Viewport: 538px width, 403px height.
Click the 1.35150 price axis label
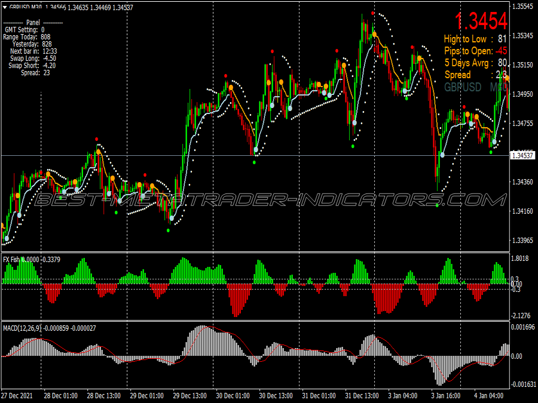click(522, 64)
